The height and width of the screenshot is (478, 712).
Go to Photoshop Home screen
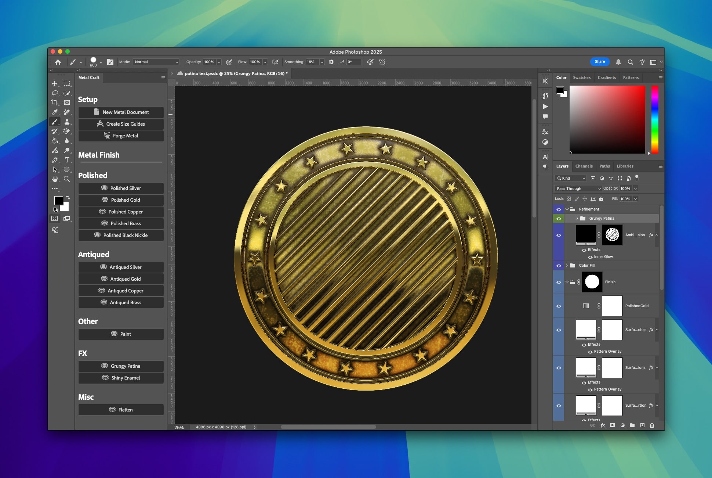tap(58, 62)
